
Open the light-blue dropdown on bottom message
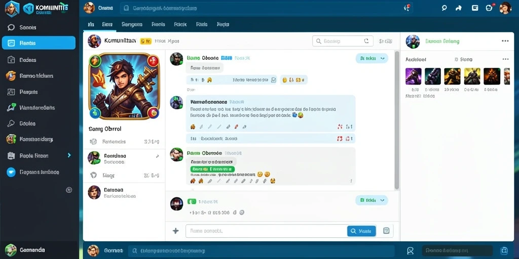pos(372,200)
